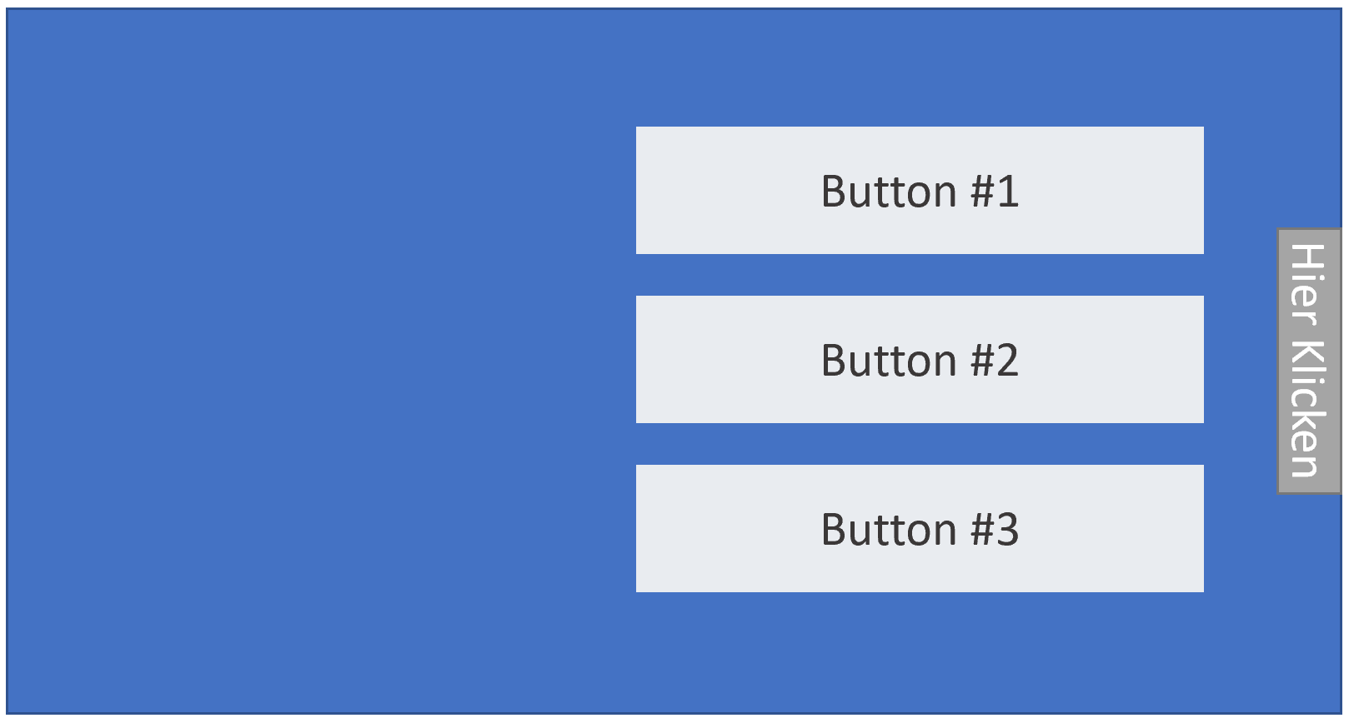Click the '#3' text on third button
Image resolution: width=1354 pixels, height=723 pixels.
(995, 530)
